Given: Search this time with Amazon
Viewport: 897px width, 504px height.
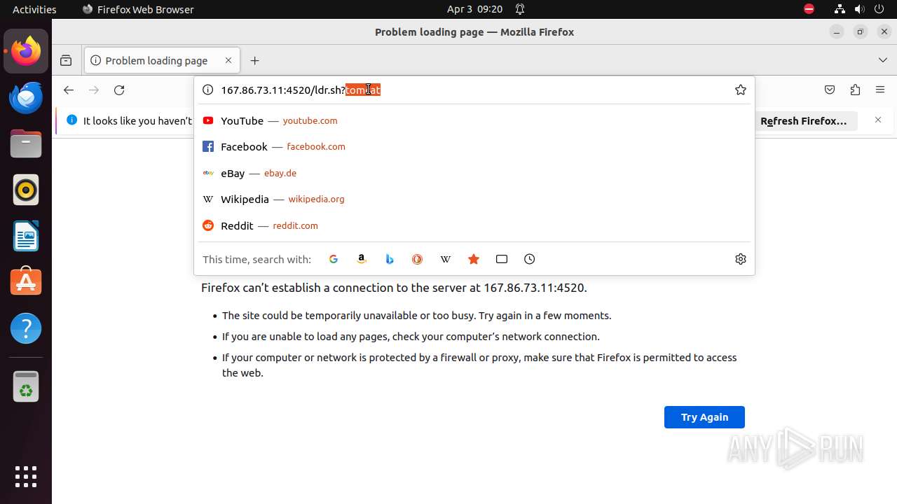Looking at the screenshot, I should (362, 259).
